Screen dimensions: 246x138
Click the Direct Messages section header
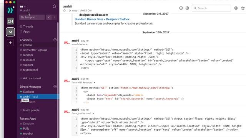click(x=30, y=87)
